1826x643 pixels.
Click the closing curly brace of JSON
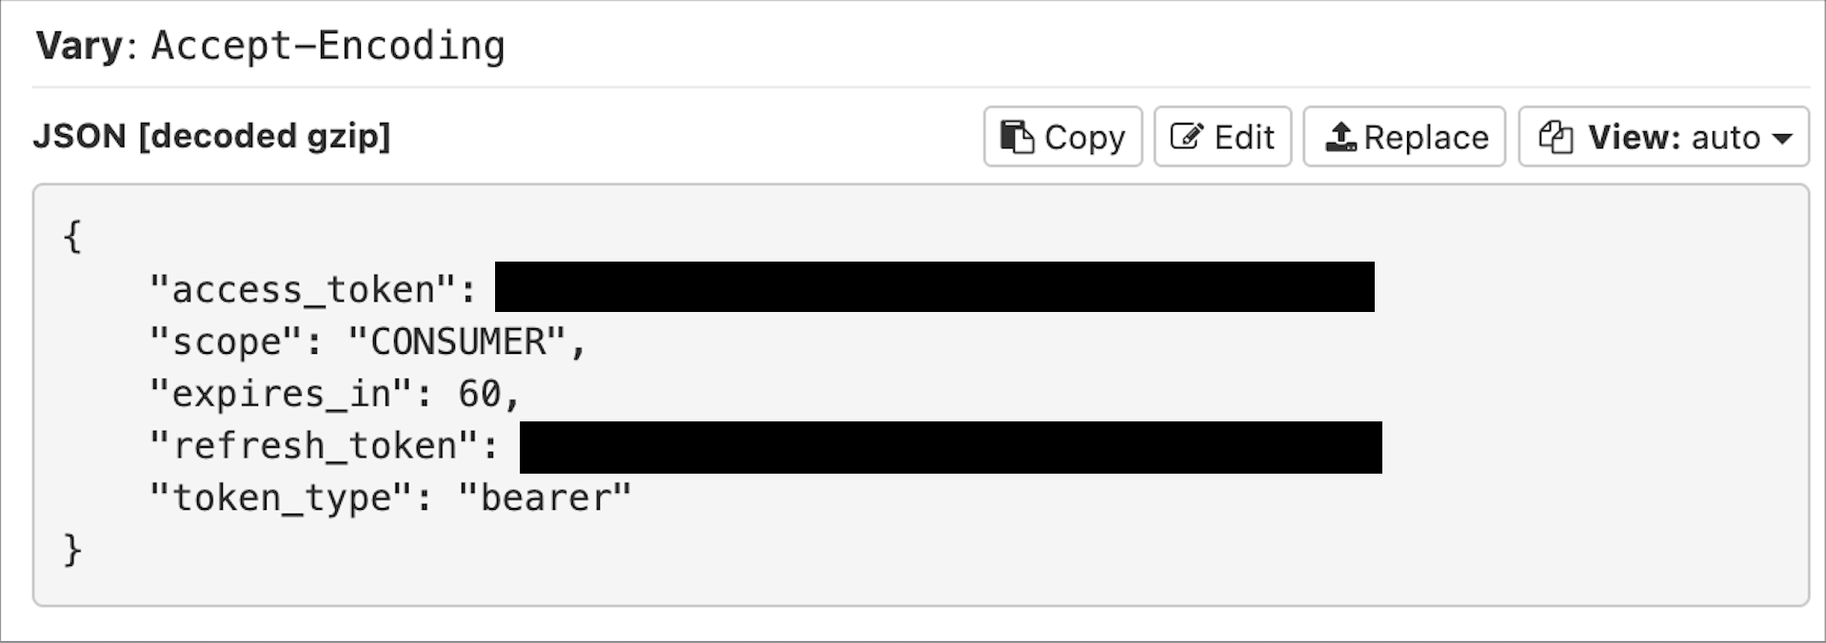pyautogui.click(x=72, y=550)
